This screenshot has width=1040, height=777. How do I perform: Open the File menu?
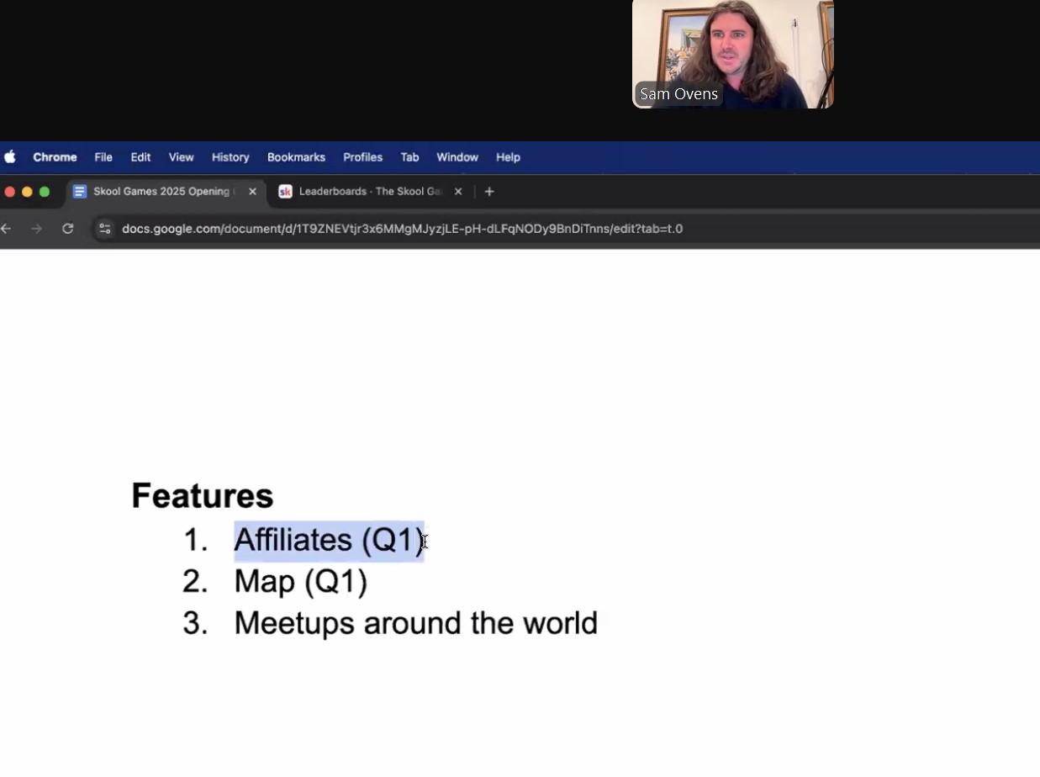tap(103, 157)
